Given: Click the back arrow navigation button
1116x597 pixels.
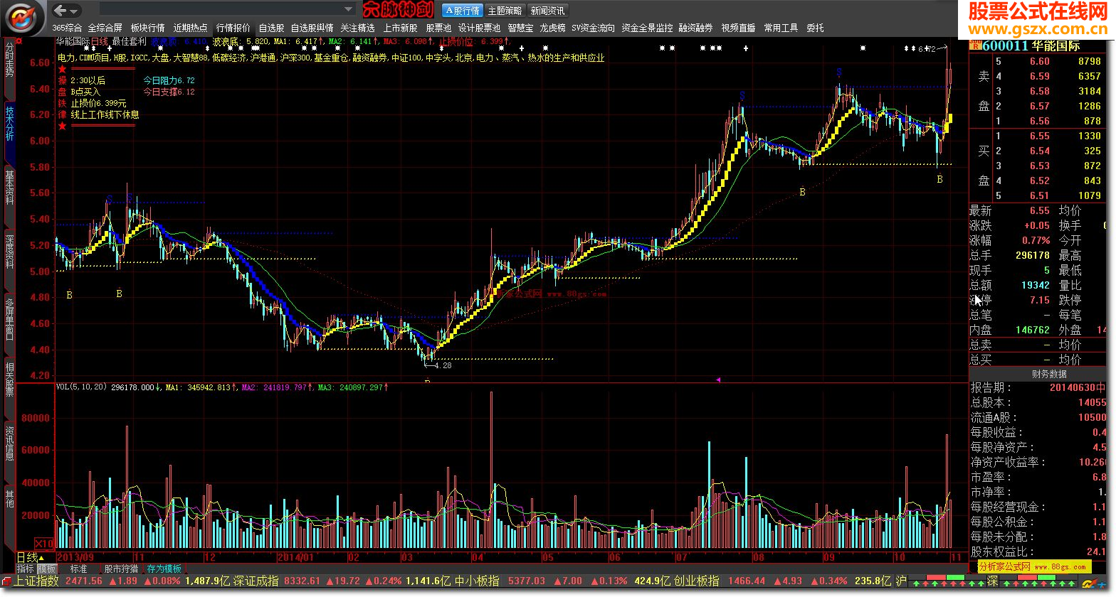Looking at the screenshot, I should (60, 10).
